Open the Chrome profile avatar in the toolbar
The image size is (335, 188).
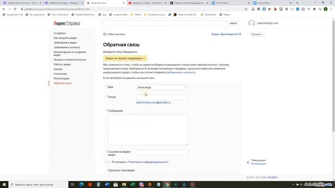(326, 9)
